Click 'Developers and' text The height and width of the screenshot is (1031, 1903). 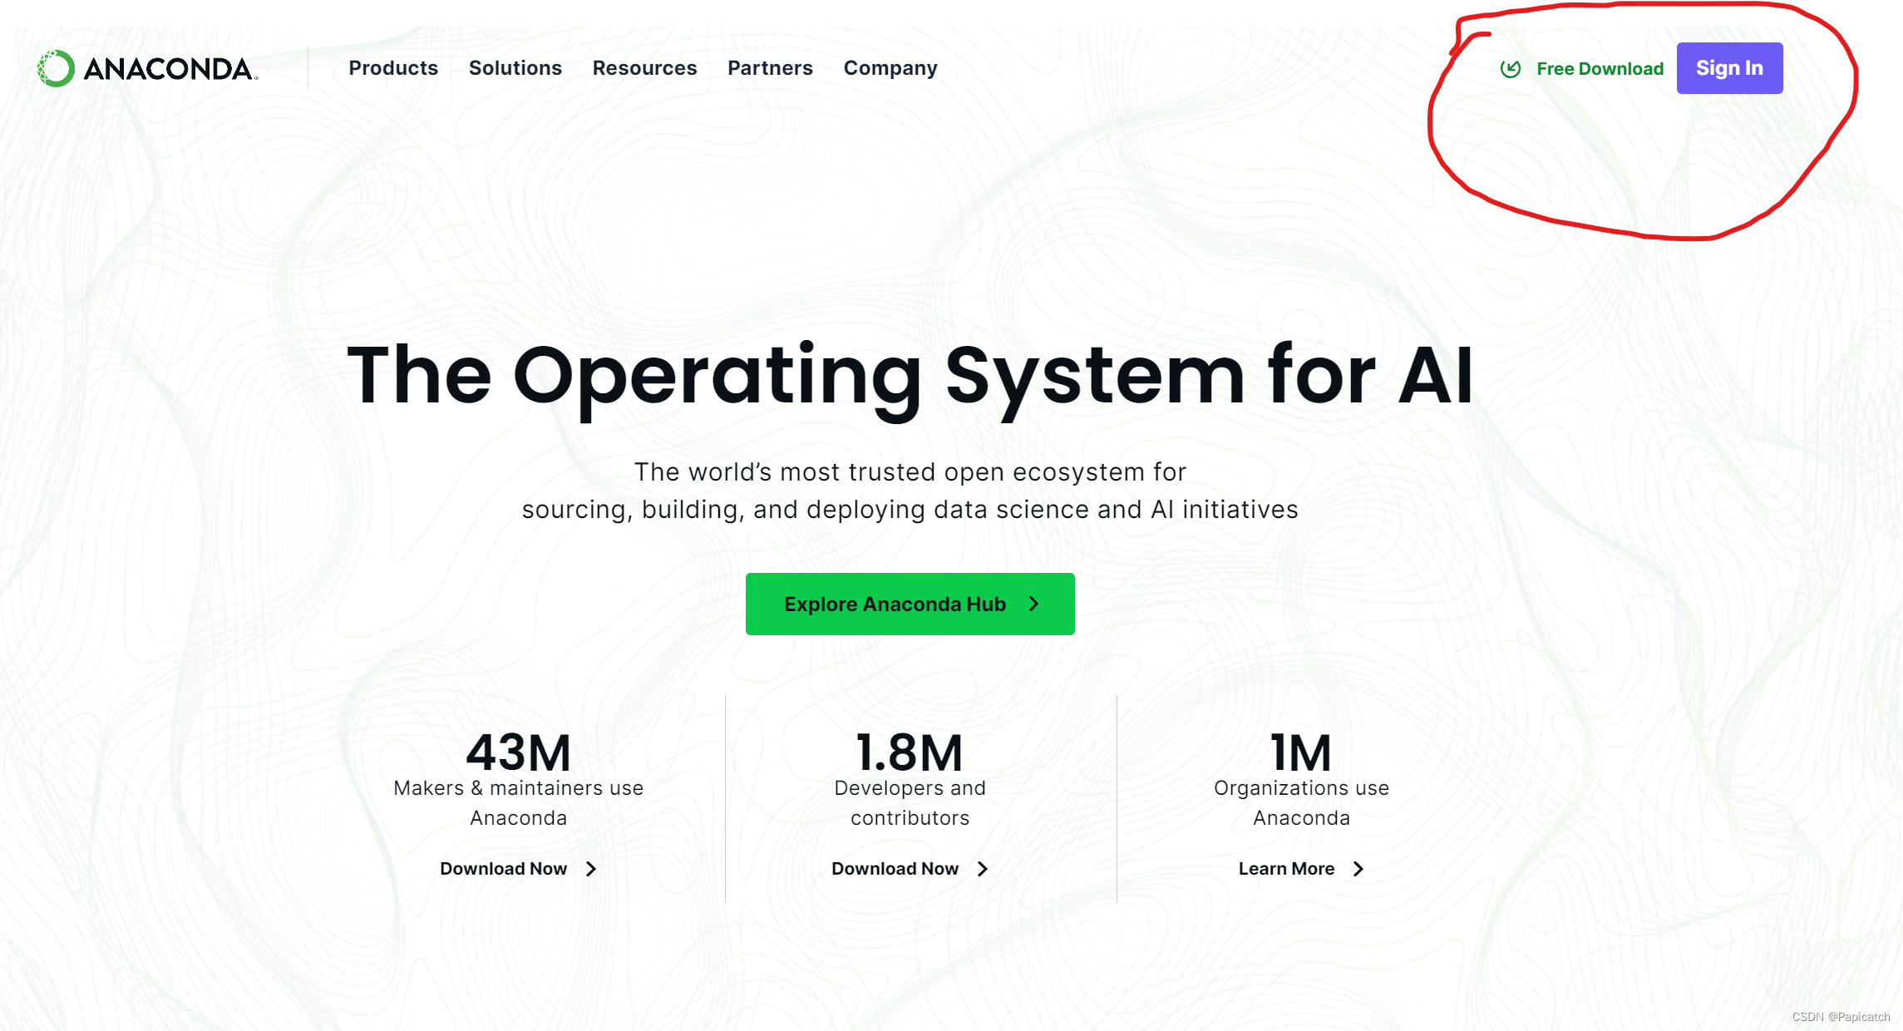pos(910,788)
